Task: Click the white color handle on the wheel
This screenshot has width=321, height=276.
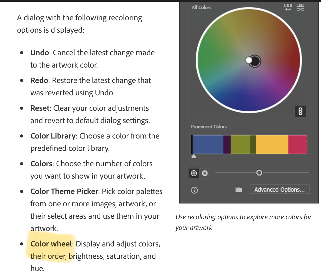Action: [x=249, y=60]
